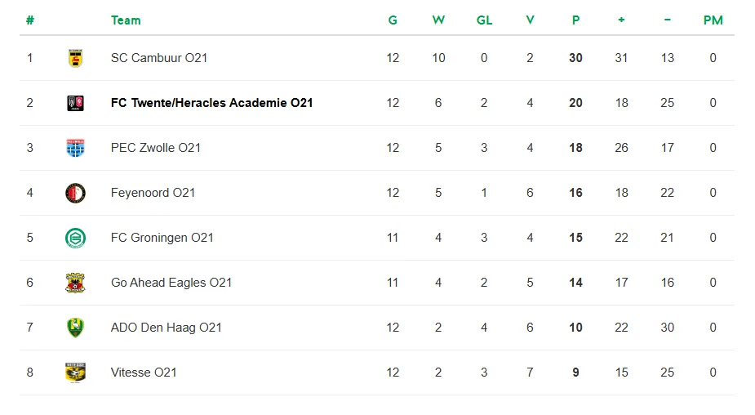Select the Vitesse O21 club badge
The height and width of the screenshot is (415, 755).
coord(75,372)
